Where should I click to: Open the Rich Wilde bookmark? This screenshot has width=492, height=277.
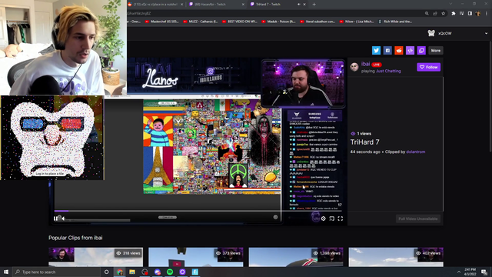pos(395,22)
